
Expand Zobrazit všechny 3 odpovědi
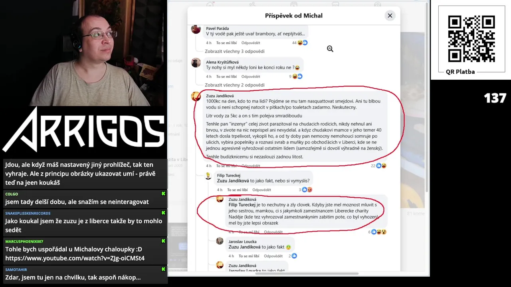(235, 51)
